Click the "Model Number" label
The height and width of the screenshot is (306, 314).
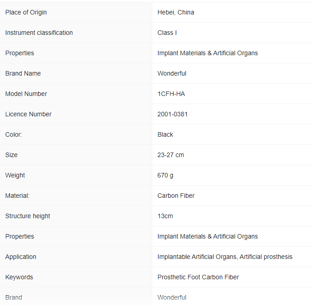tap(26, 94)
